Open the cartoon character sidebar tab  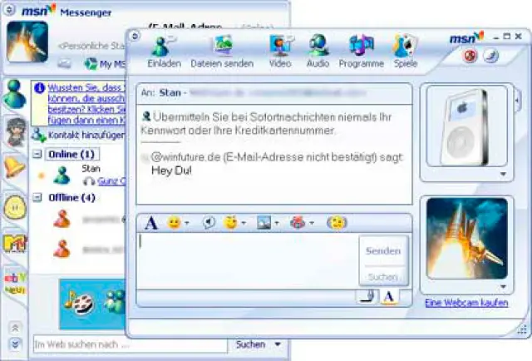(15, 131)
